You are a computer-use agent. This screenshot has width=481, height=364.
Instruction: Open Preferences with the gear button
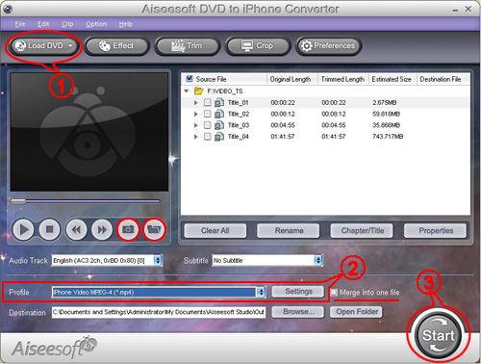pos(328,46)
